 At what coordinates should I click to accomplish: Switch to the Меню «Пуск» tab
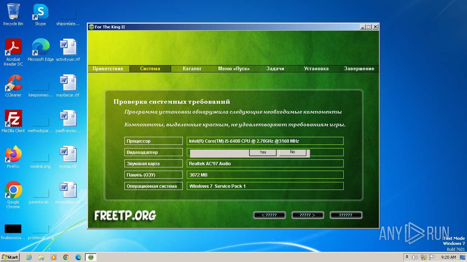pos(234,68)
